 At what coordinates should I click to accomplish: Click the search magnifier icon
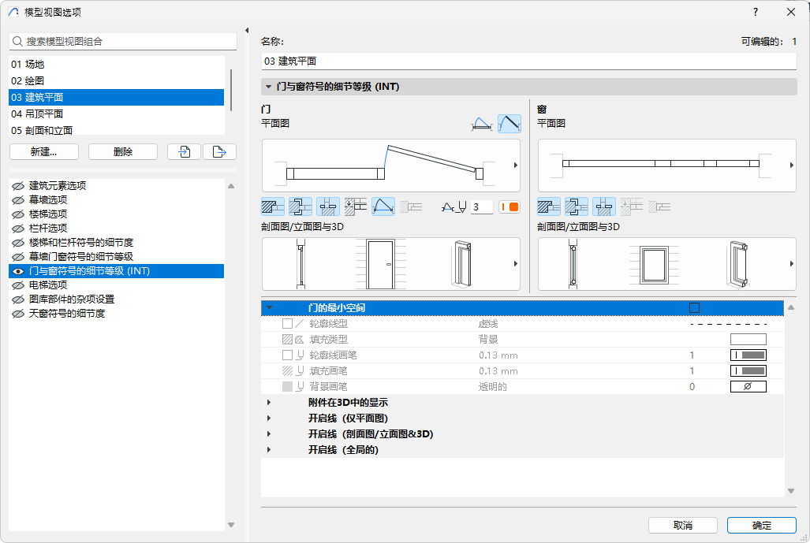pos(17,41)
